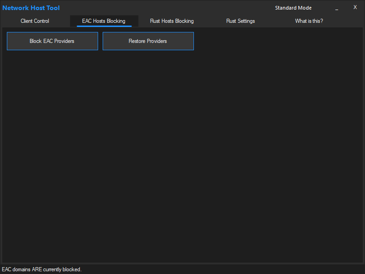Select the blue Network Host Tool heading
This screenshot has height=274, width=365.
click(31, 8)
